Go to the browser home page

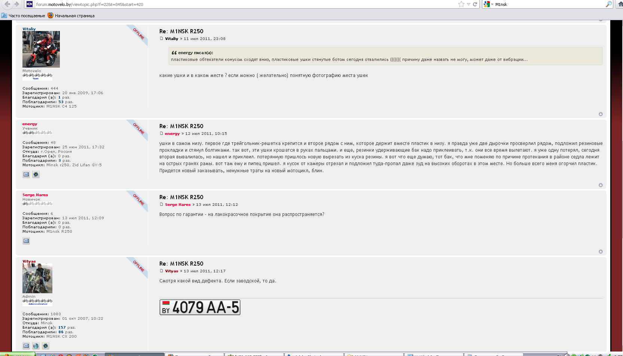click(620, 4)
